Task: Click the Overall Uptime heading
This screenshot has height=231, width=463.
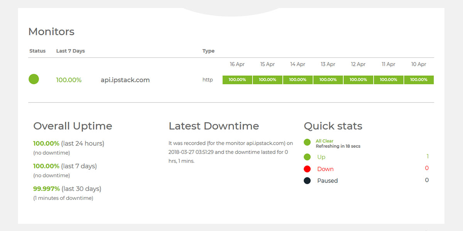Action: pos(73,126)
